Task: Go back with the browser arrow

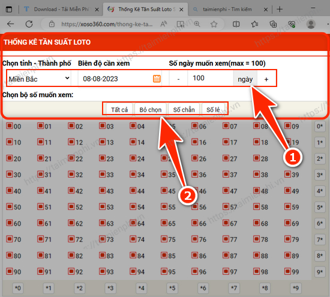Action: pos(10,24)
